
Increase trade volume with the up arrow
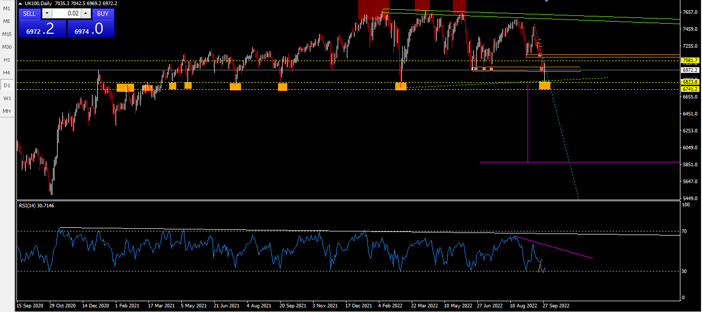(x=86, y=14)
